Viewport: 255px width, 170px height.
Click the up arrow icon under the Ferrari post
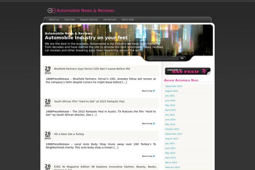point(154,91)
